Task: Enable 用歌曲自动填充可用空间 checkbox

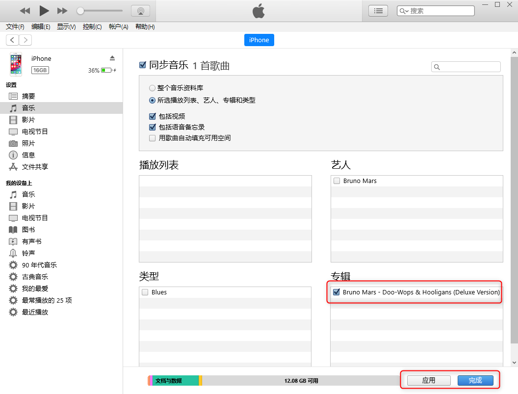Action: click(x=152, y=138)
